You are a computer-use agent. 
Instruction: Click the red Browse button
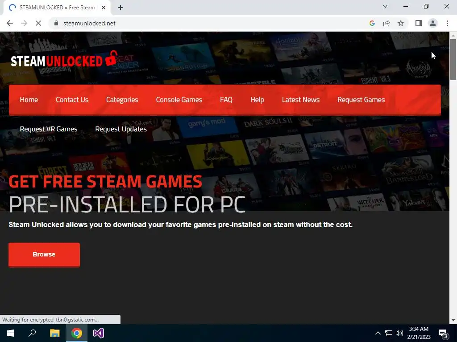44,254
